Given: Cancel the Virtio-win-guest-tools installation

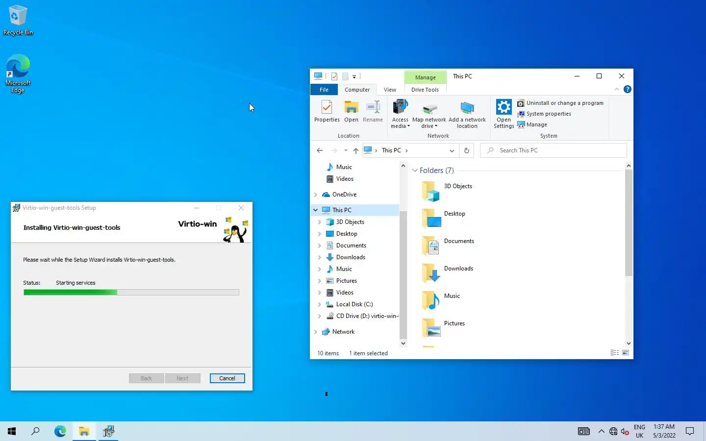Looking at the screenshot, I should (x=227, y=378).
